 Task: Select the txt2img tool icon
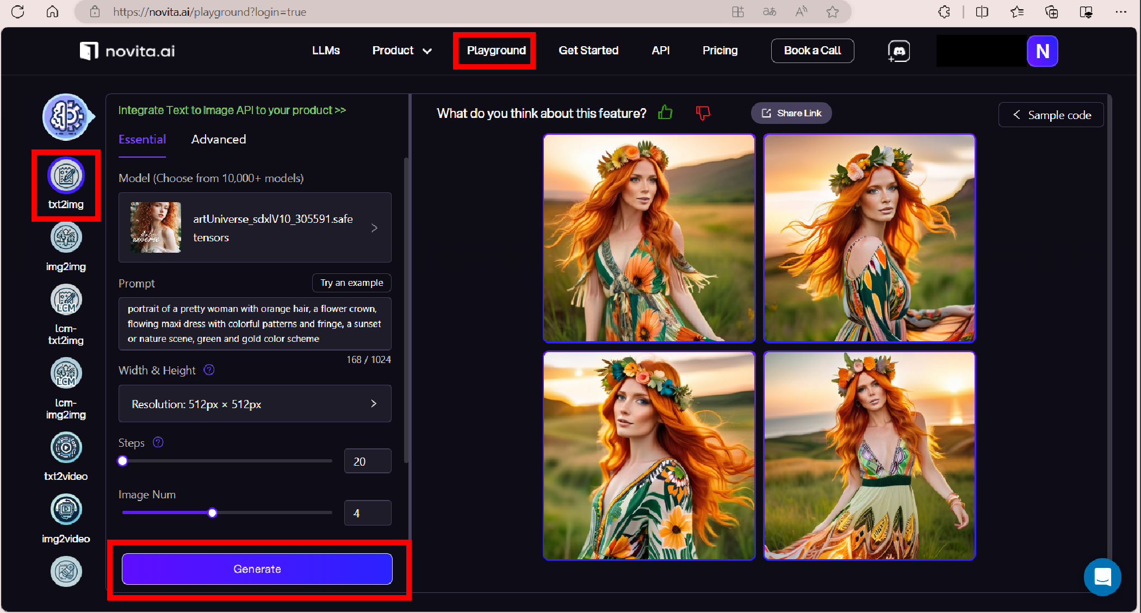click(x=66, y=176)
